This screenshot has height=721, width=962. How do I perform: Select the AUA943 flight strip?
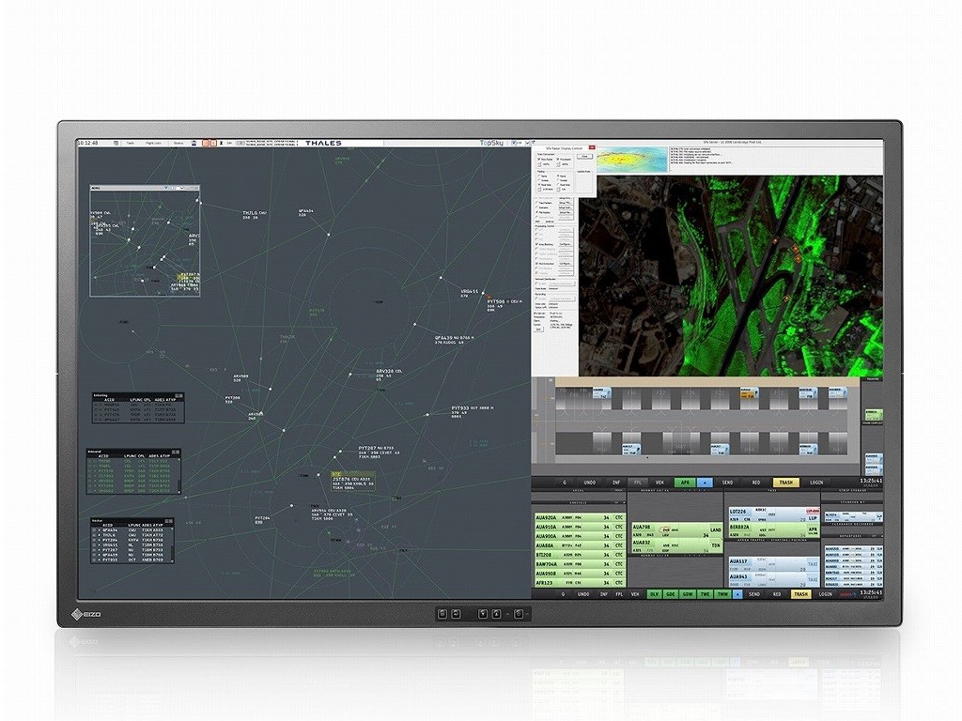click(774, 580)
